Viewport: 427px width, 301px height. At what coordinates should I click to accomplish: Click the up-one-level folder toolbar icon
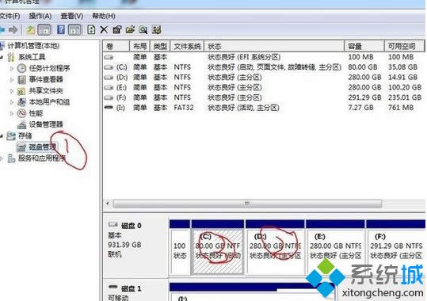(30, 29)
